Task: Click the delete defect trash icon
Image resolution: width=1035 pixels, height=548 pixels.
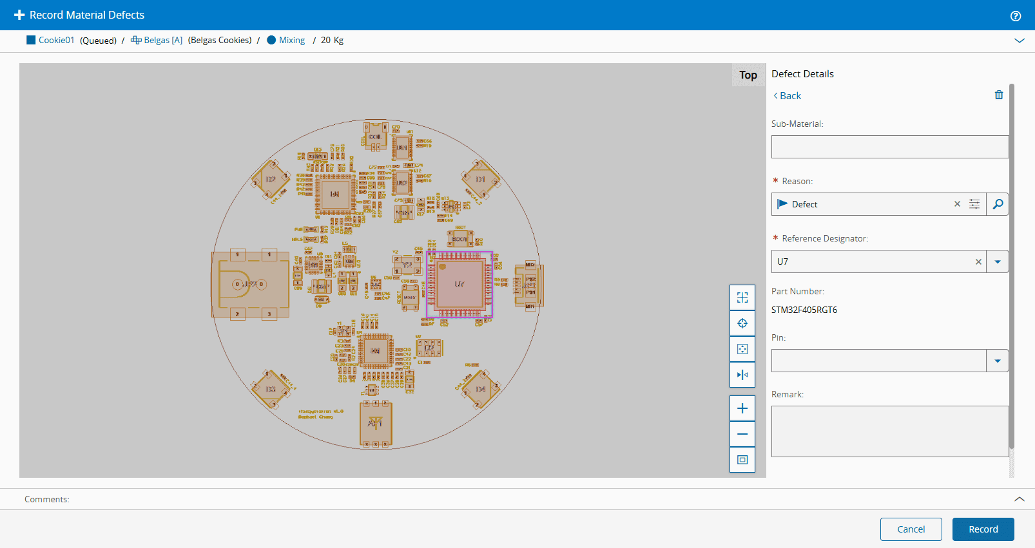Action: (998, 95)
